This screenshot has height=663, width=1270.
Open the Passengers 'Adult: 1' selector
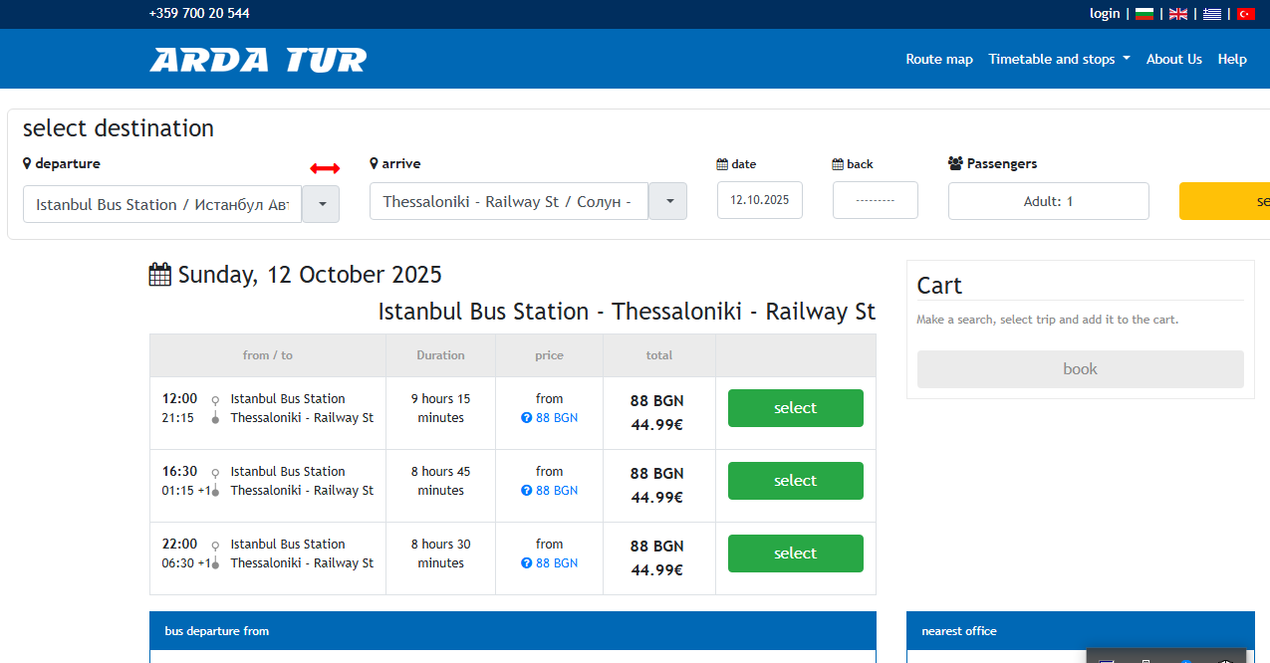pos(1048,201)
